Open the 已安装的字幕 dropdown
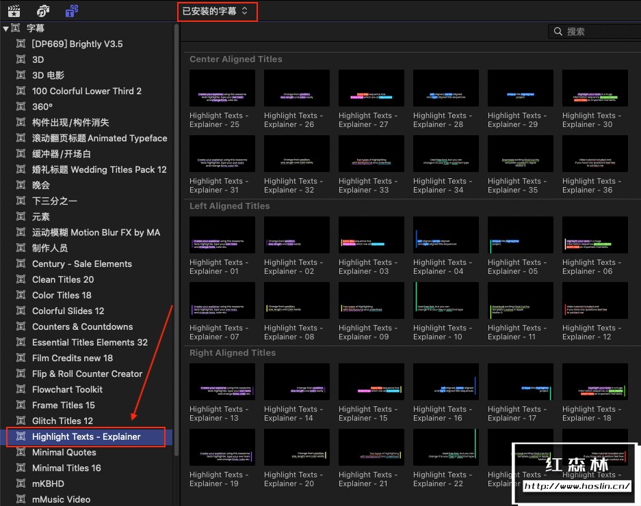Image resolution: width=641 pixels, height=506 pixels. pos(217,12)
